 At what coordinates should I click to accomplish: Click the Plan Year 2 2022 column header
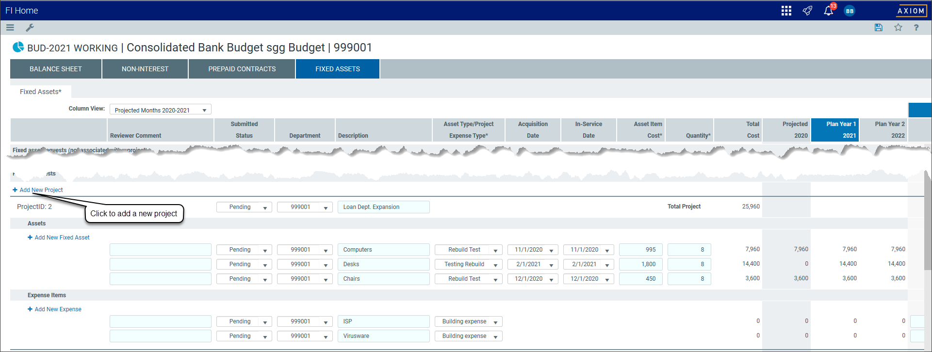pyautogui.click(x=883, y=130)
